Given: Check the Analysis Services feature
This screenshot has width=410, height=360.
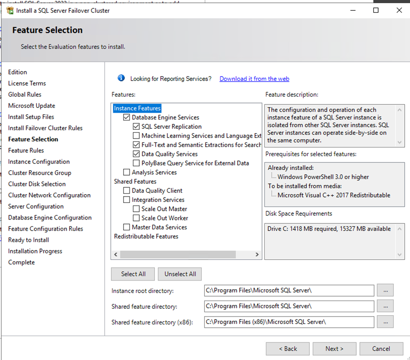Looking at the screenshot, I should (127, 172).
